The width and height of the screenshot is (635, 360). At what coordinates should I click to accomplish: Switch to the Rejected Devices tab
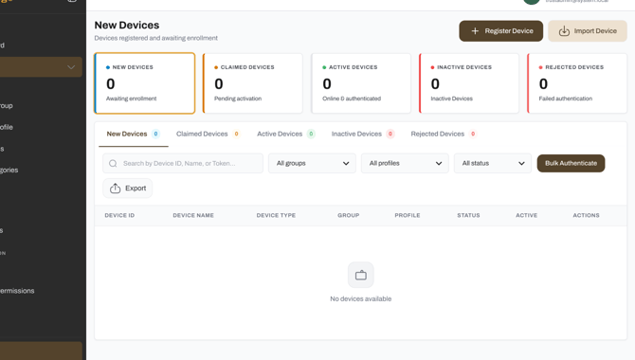(444, 134)
